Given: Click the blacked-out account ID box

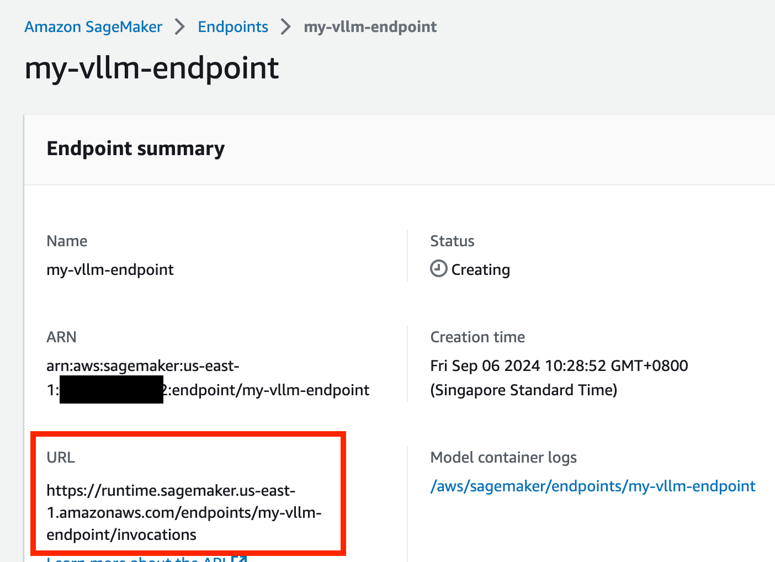Looking at the screenshot, I should [x=112, y=390].
